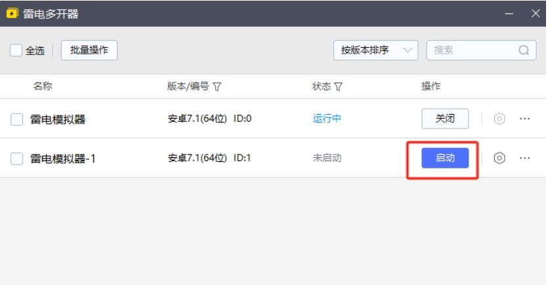Open more options for 雷电模拟器-1

click(525, 158)
